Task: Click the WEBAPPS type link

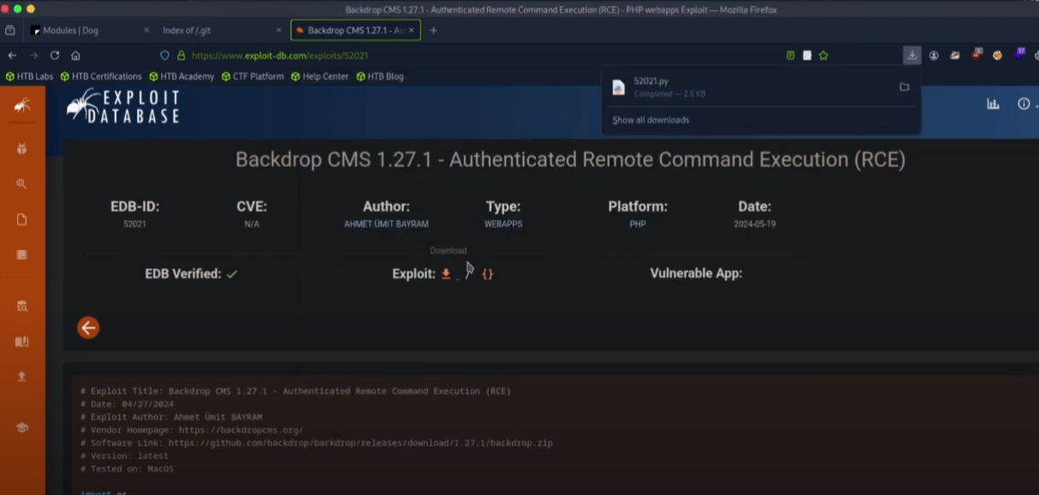Action: tap(503, 224)
